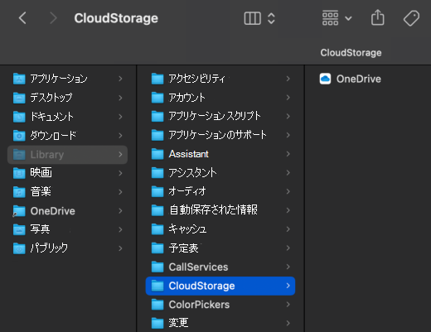Image resolution: width=431 pixels, height=332 pixels.
Task: Select the OneDrive name in the CloudStorage column
Action: click(359, 79)
